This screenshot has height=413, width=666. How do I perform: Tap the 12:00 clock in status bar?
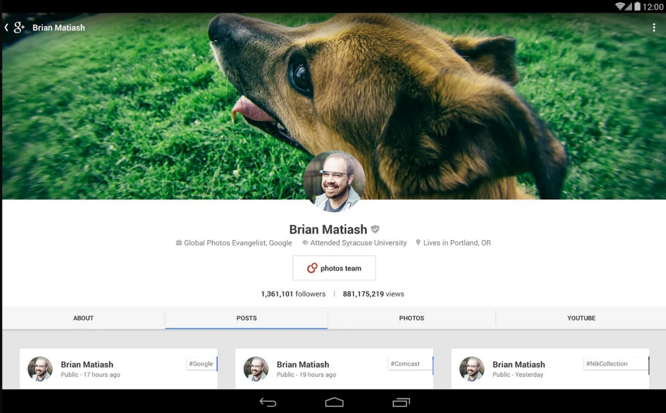[653, 7]
